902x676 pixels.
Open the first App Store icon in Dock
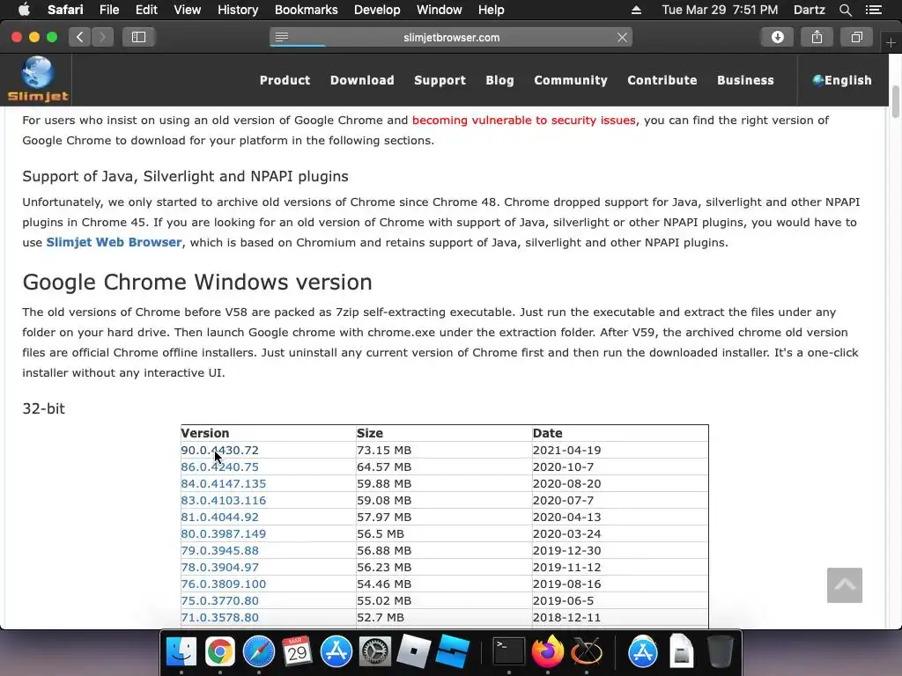click(x=336, y=652)
